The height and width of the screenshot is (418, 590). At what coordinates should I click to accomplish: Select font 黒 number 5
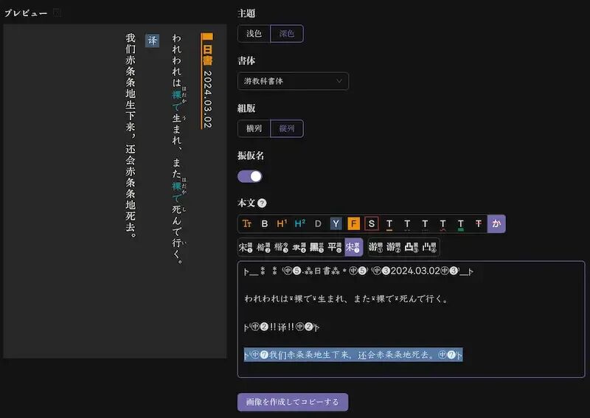(x=317, y=247)
